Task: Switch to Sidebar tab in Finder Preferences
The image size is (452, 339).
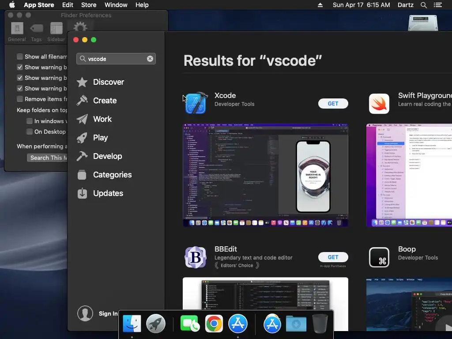Action: pos(56,32)
